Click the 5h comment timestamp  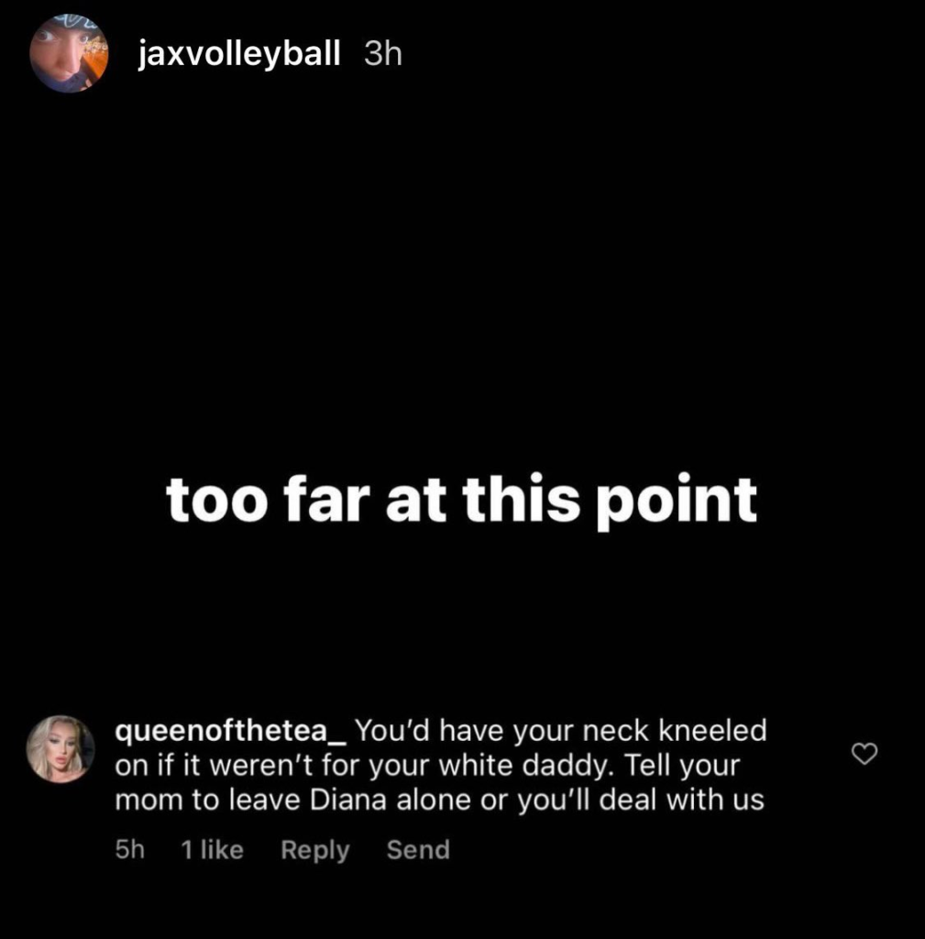[x=129, y=849]
